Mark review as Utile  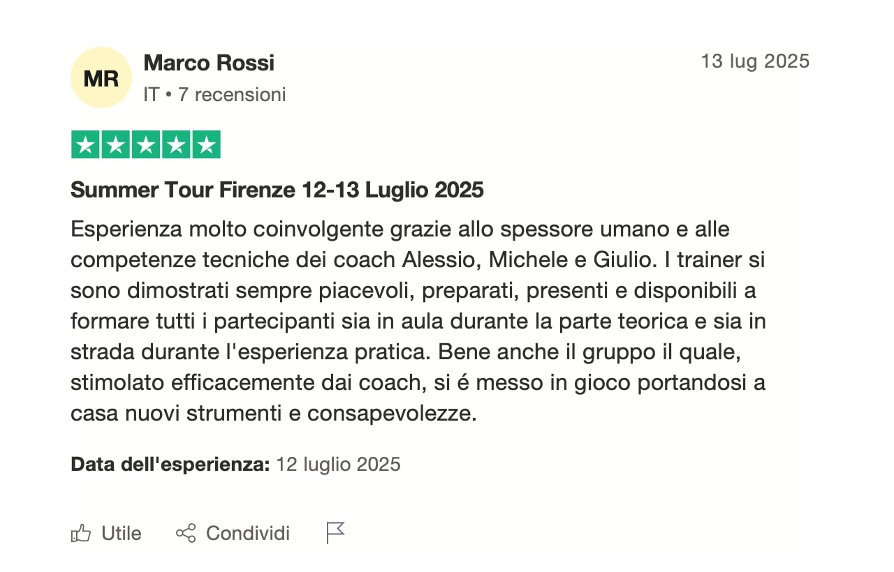106,534
